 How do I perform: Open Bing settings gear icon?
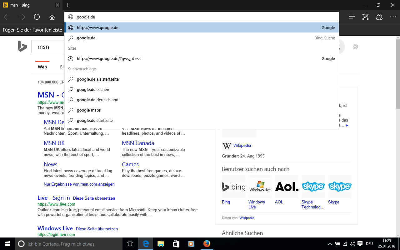[x=355, y=47]
